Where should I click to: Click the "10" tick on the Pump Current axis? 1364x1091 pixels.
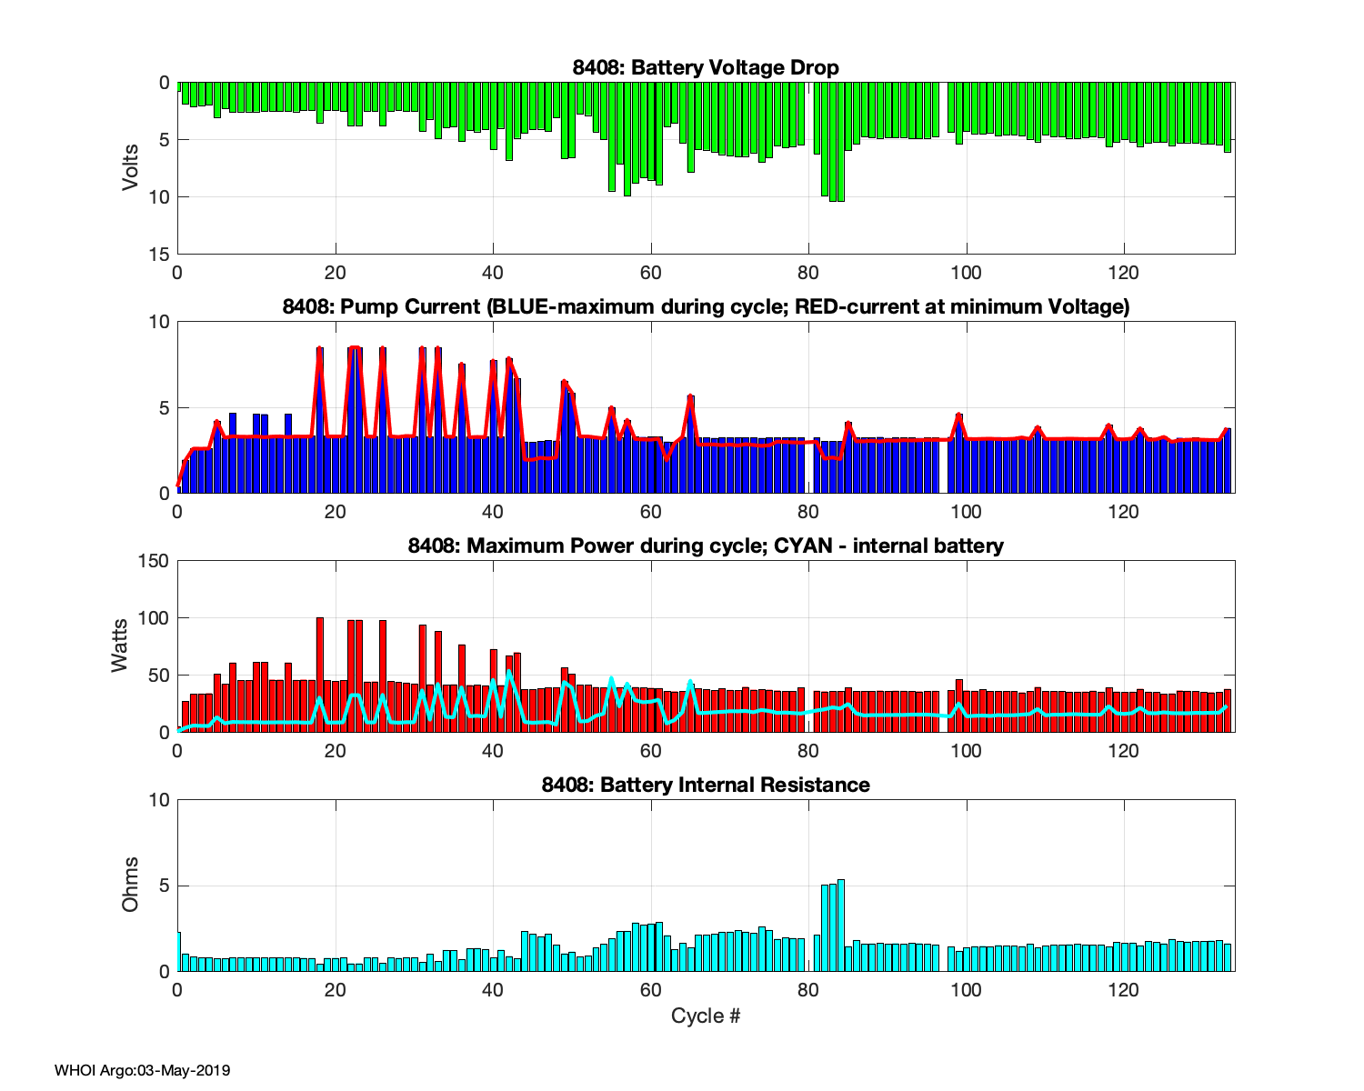(x=160, y=322)
